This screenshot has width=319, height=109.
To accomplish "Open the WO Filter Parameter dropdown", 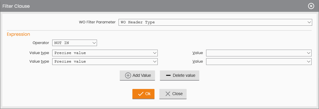I will click(x=215, y=22).
